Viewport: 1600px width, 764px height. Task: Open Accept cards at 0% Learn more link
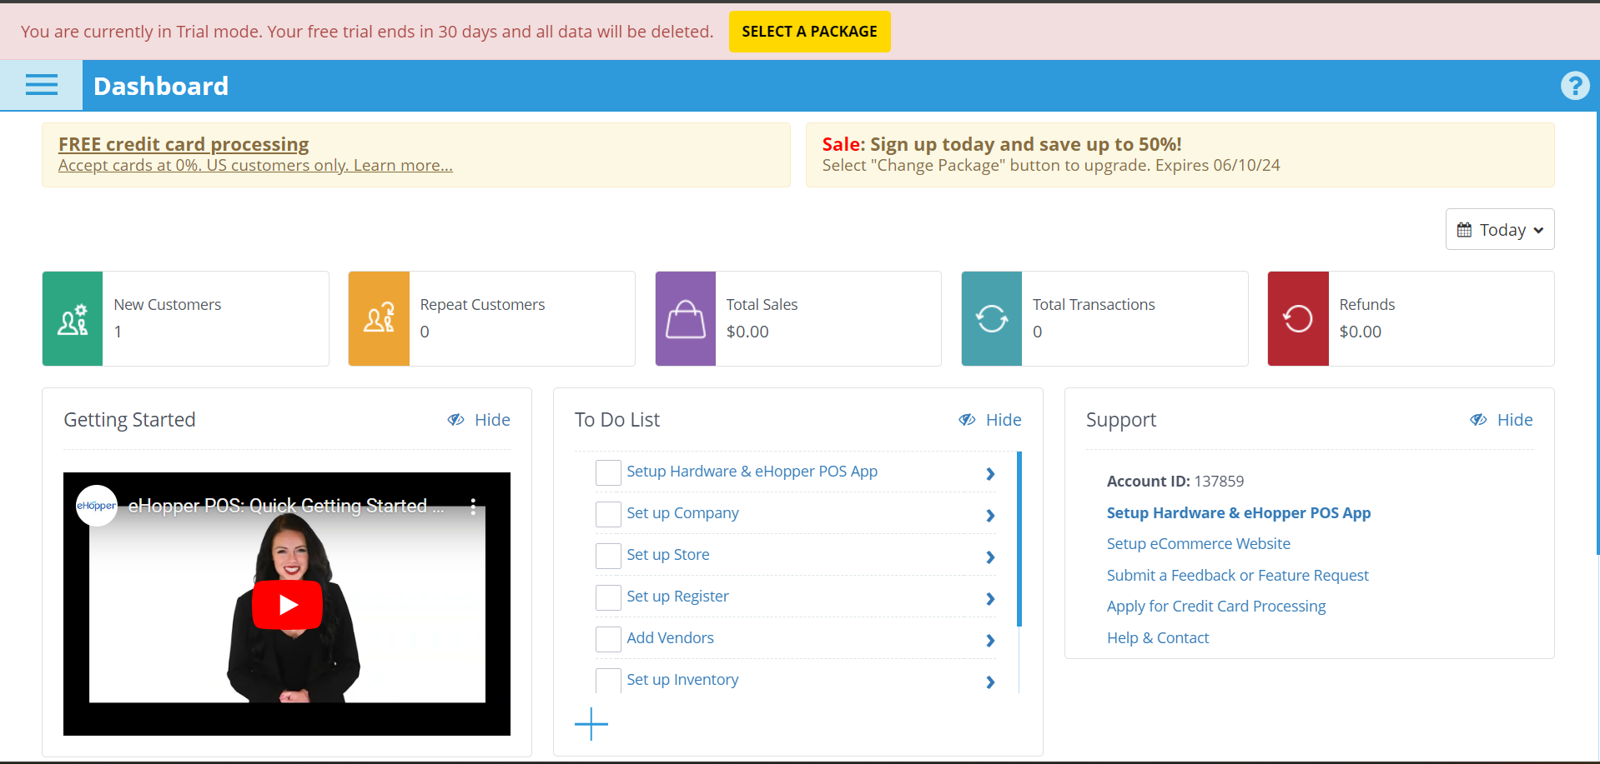(x=255, y=165)
